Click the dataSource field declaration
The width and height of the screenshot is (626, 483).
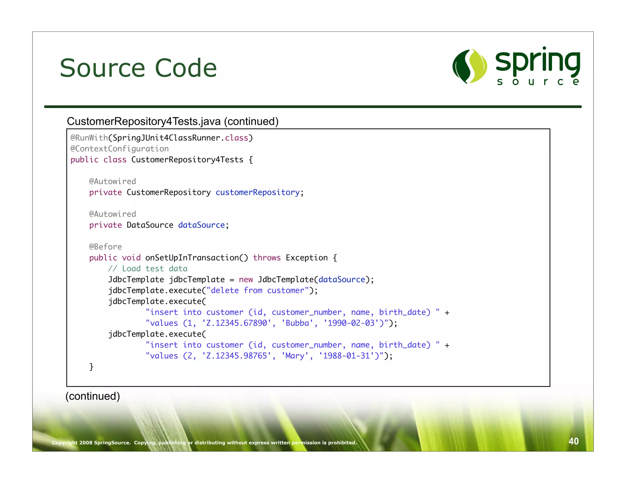point(201,225)
